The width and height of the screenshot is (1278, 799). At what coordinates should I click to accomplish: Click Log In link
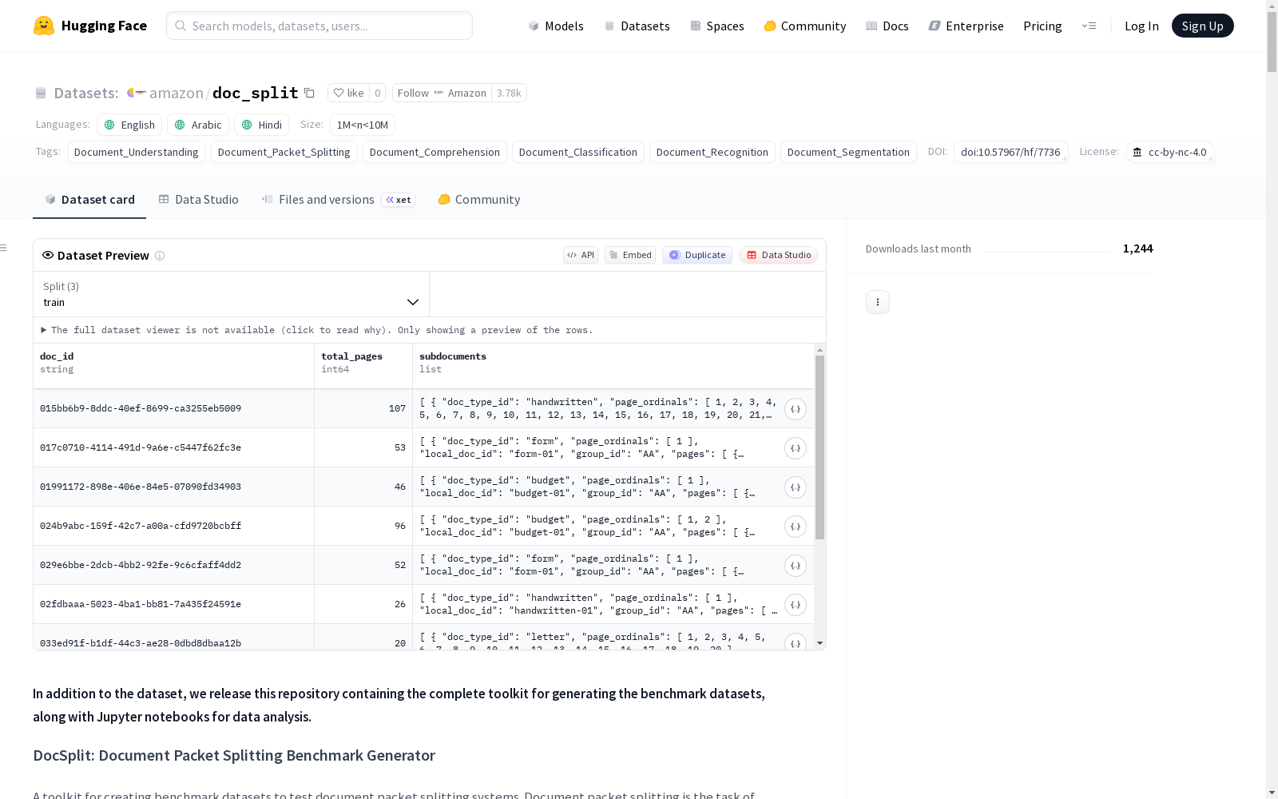point(1141,26)
